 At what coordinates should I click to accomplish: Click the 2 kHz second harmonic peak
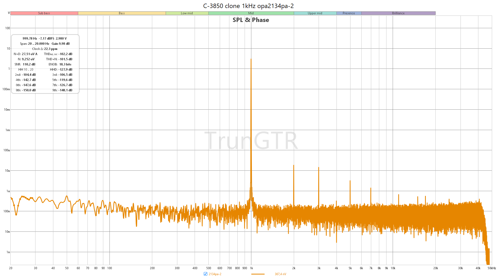(x=294, y=166)
